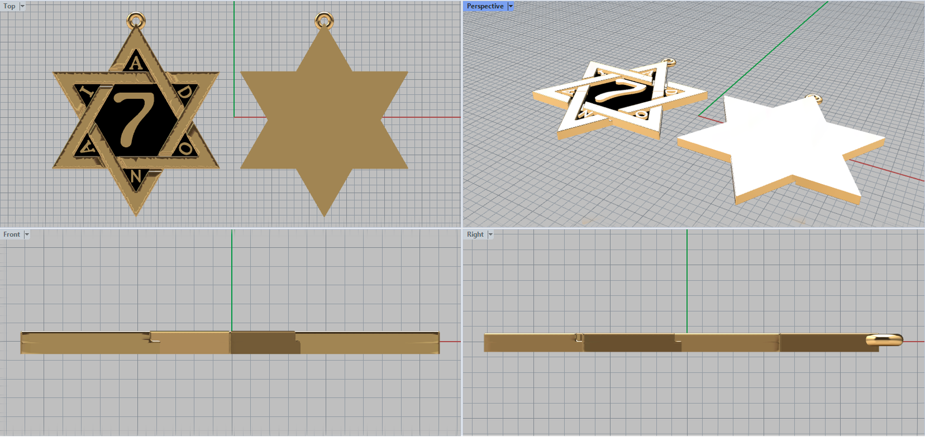Select the white plain star in Perspective view
925x446 pixels.
(x=780, y=150)
